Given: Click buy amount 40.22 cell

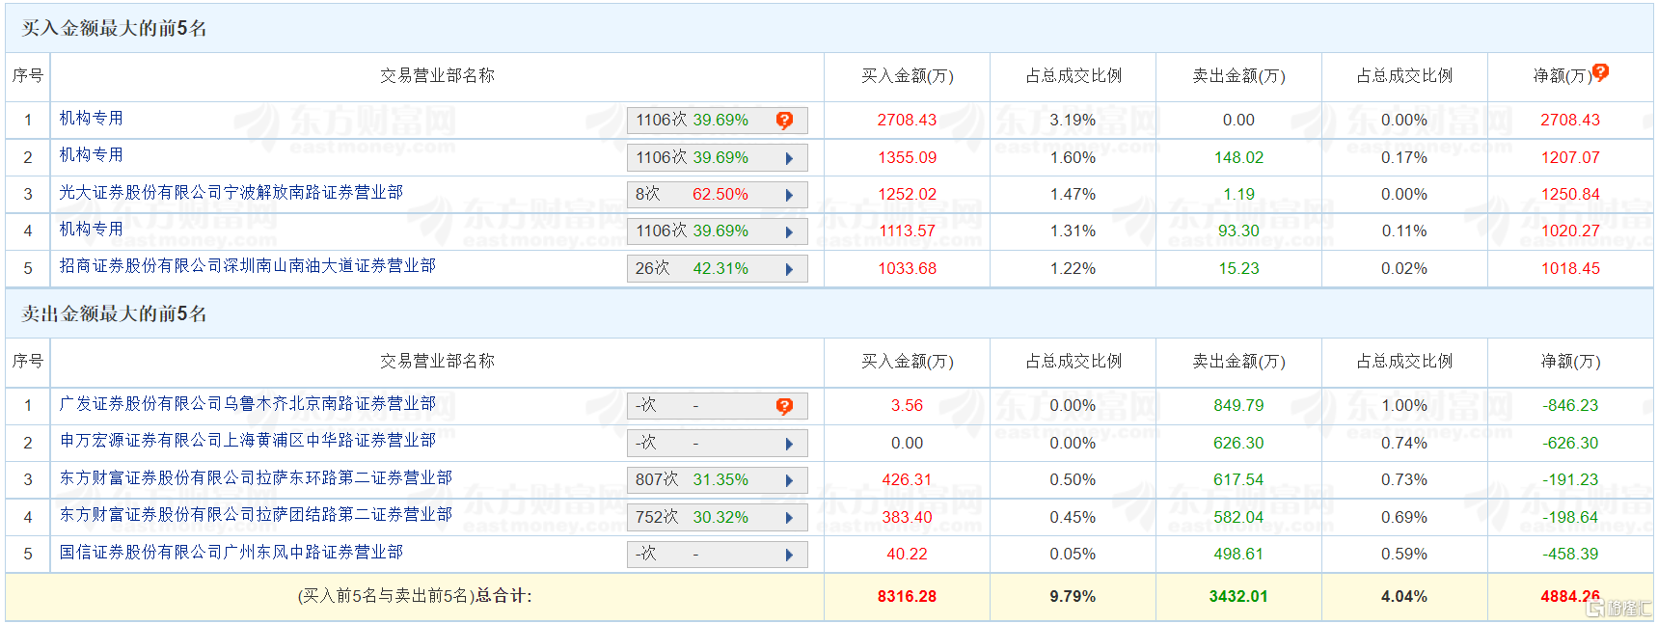Looking at the screenshot, I should [907, 555].
